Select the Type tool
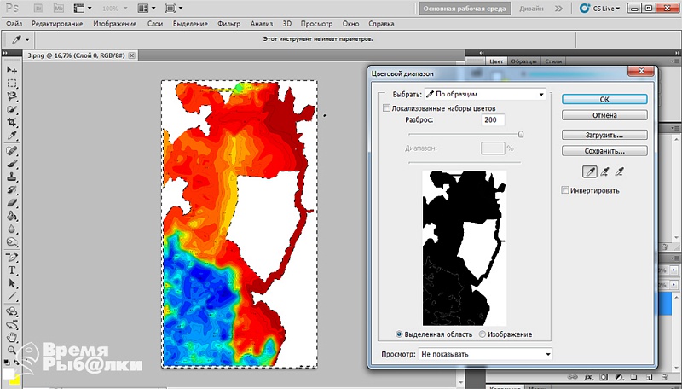 click(12, 270)
